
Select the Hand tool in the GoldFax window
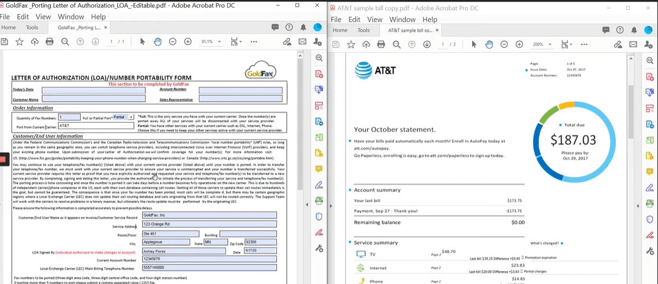tap(158, 42)
